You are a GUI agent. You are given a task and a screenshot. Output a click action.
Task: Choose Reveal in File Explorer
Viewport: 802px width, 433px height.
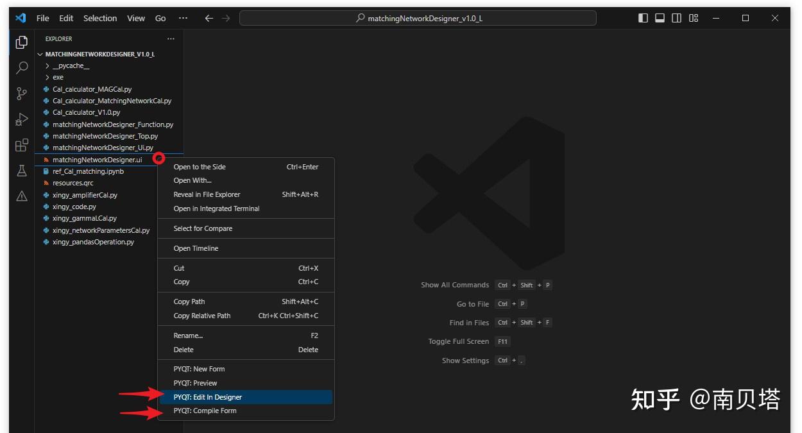[x=246, y=194]
